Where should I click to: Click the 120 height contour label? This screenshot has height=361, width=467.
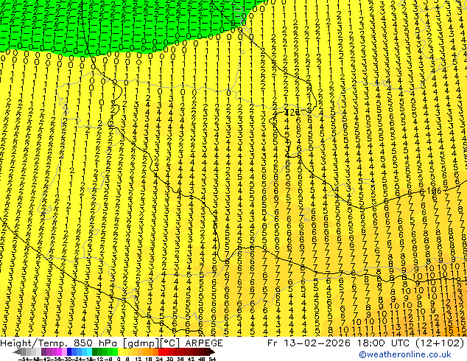pos(292,112)
